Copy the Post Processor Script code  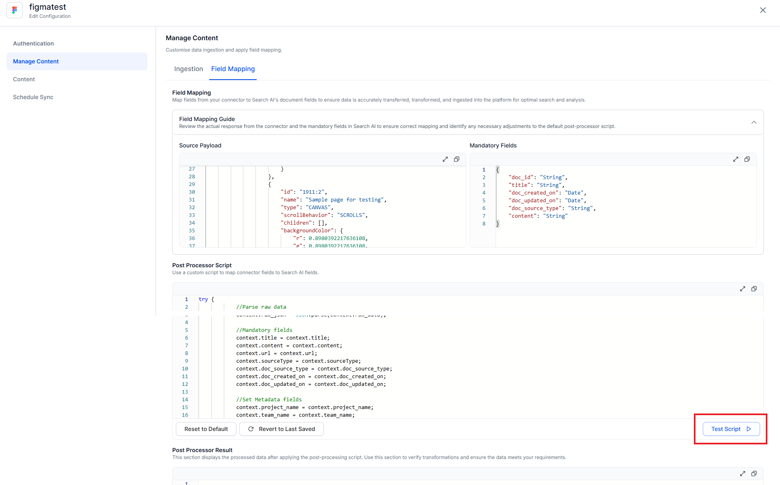tap(754, 289)
